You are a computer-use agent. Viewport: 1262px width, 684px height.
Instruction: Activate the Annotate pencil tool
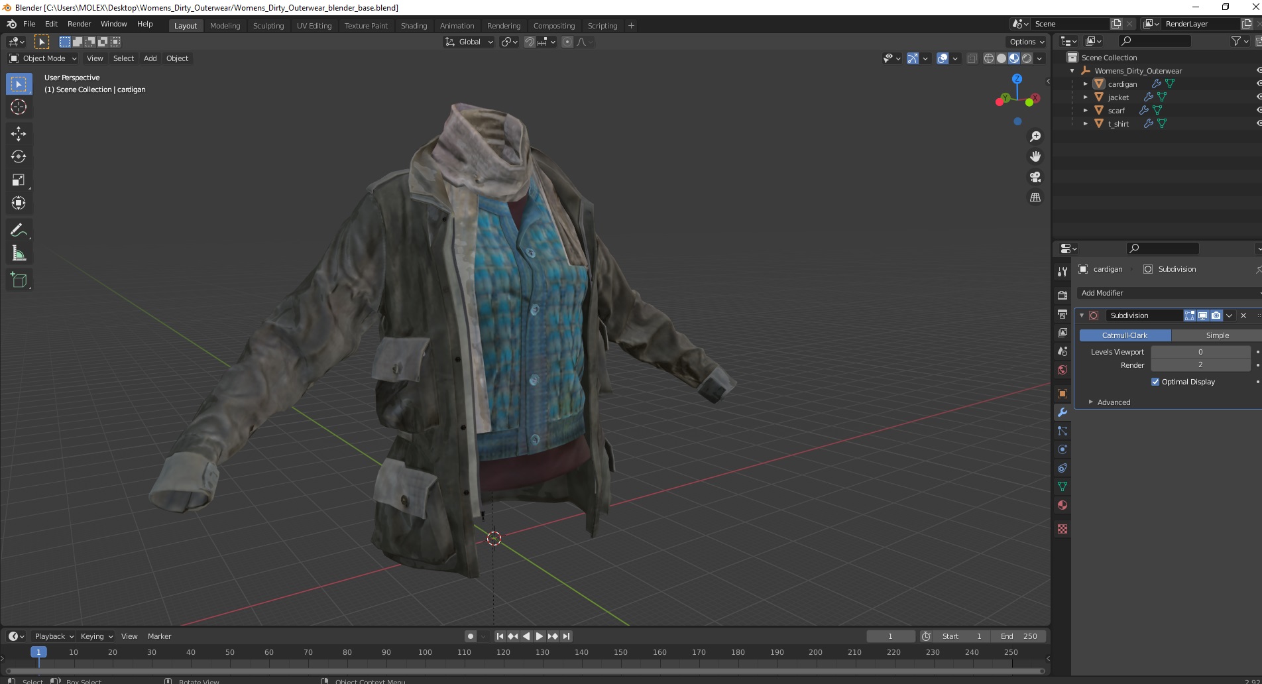(x=19, y=231)
